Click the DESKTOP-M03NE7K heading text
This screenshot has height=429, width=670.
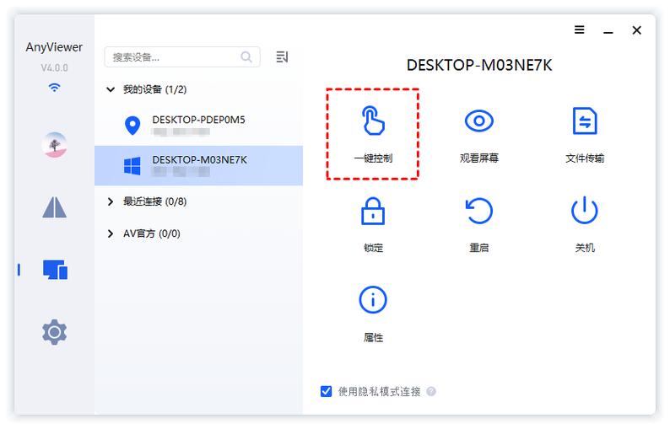click(479, 65)
